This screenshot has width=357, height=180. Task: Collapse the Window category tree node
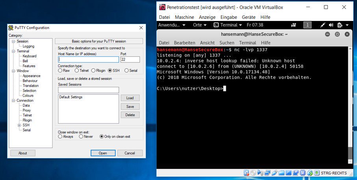(x=13, y=71)
